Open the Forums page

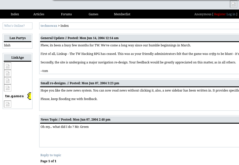[66, 14]
